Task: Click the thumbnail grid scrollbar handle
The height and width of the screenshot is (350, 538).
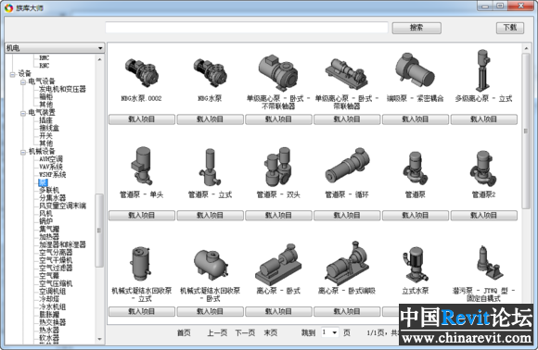Action: coord(526,131)
